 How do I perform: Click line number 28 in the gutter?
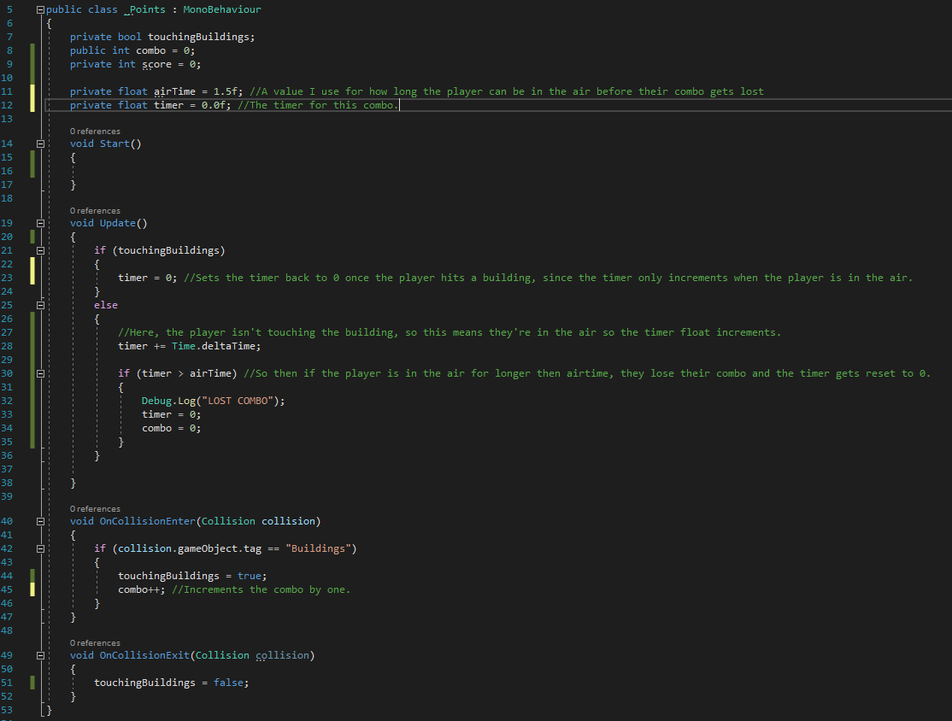[8, 346]
